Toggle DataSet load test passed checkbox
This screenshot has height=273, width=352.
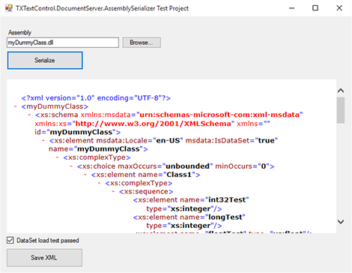click(x=10, y=240)
